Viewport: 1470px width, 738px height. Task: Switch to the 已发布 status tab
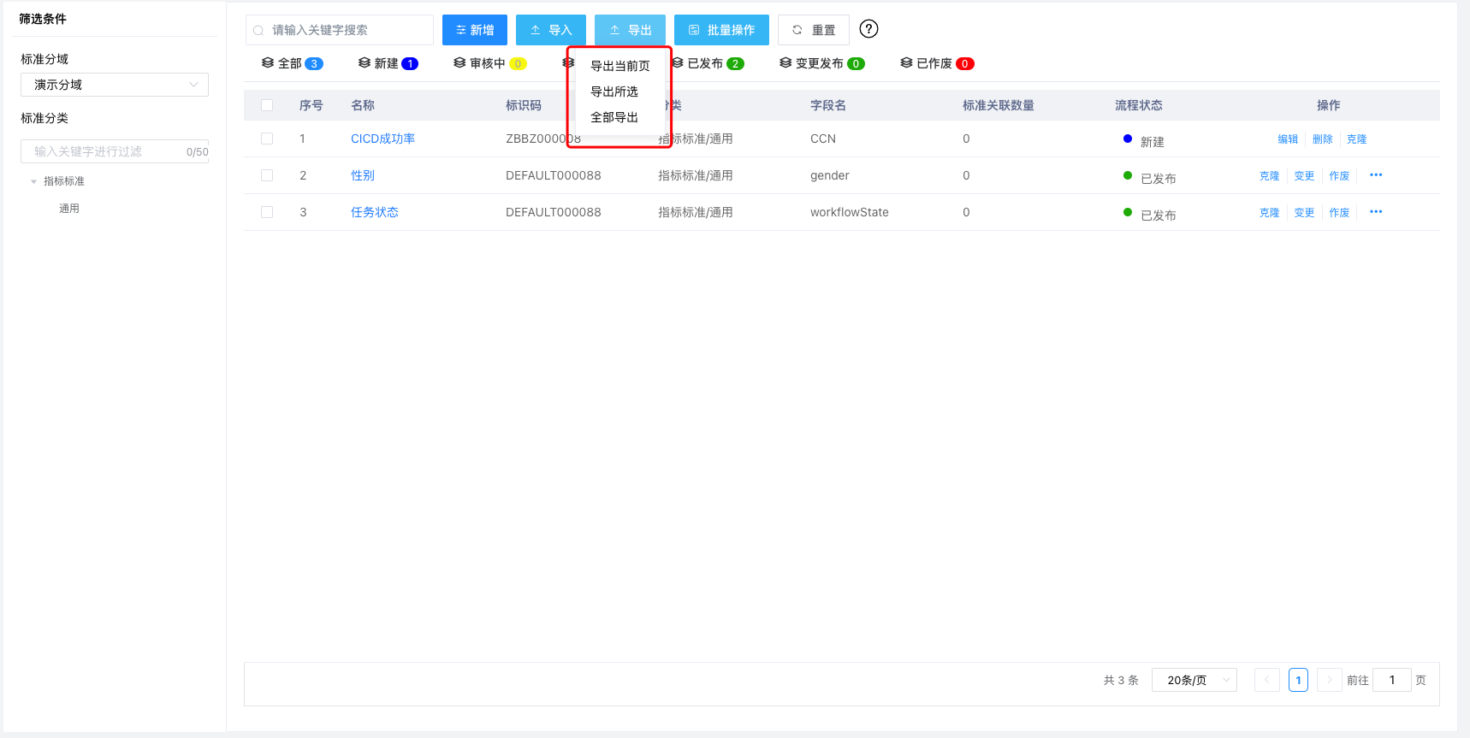click(708, 63)
